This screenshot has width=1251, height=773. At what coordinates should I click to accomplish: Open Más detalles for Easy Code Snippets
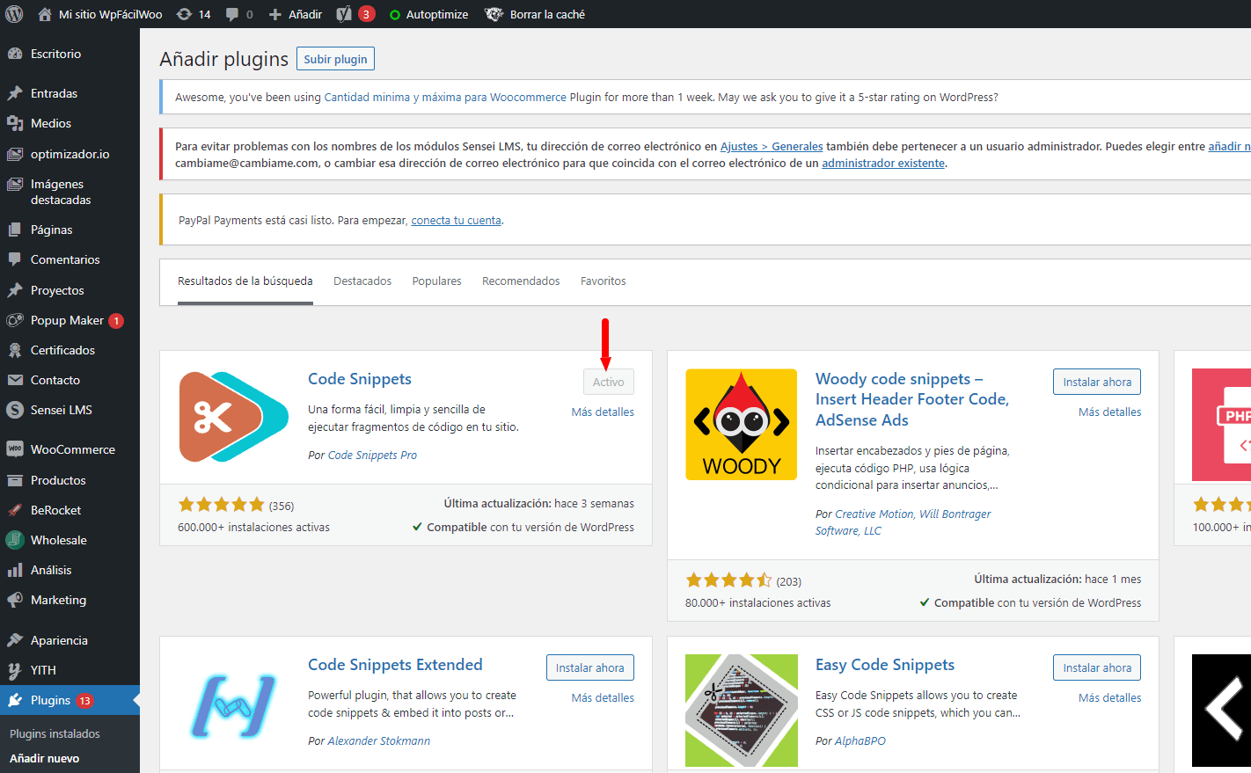(1110, 697)
